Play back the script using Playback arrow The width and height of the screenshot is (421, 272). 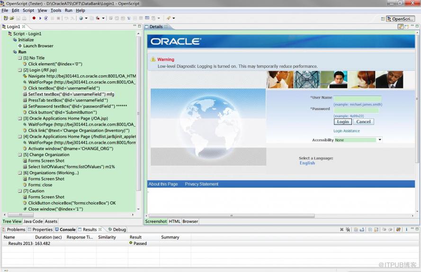click(40, 18)
